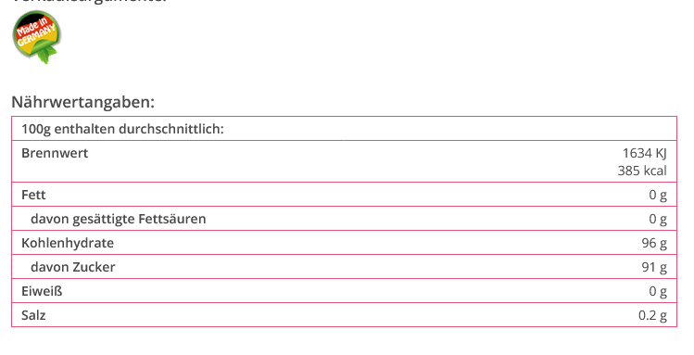Click the Kohlenhydrate label

point(68,243)
